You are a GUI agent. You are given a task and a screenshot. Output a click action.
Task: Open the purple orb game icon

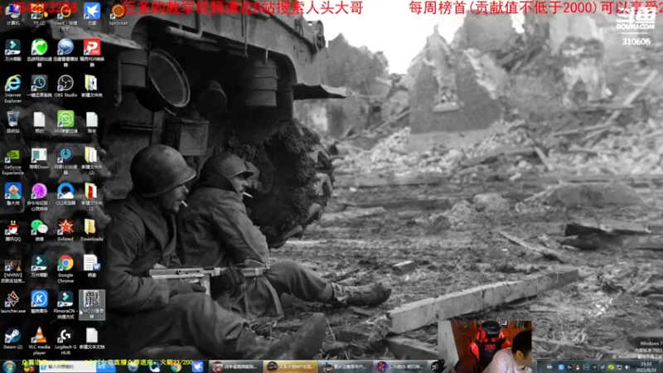tap(39, 196)
